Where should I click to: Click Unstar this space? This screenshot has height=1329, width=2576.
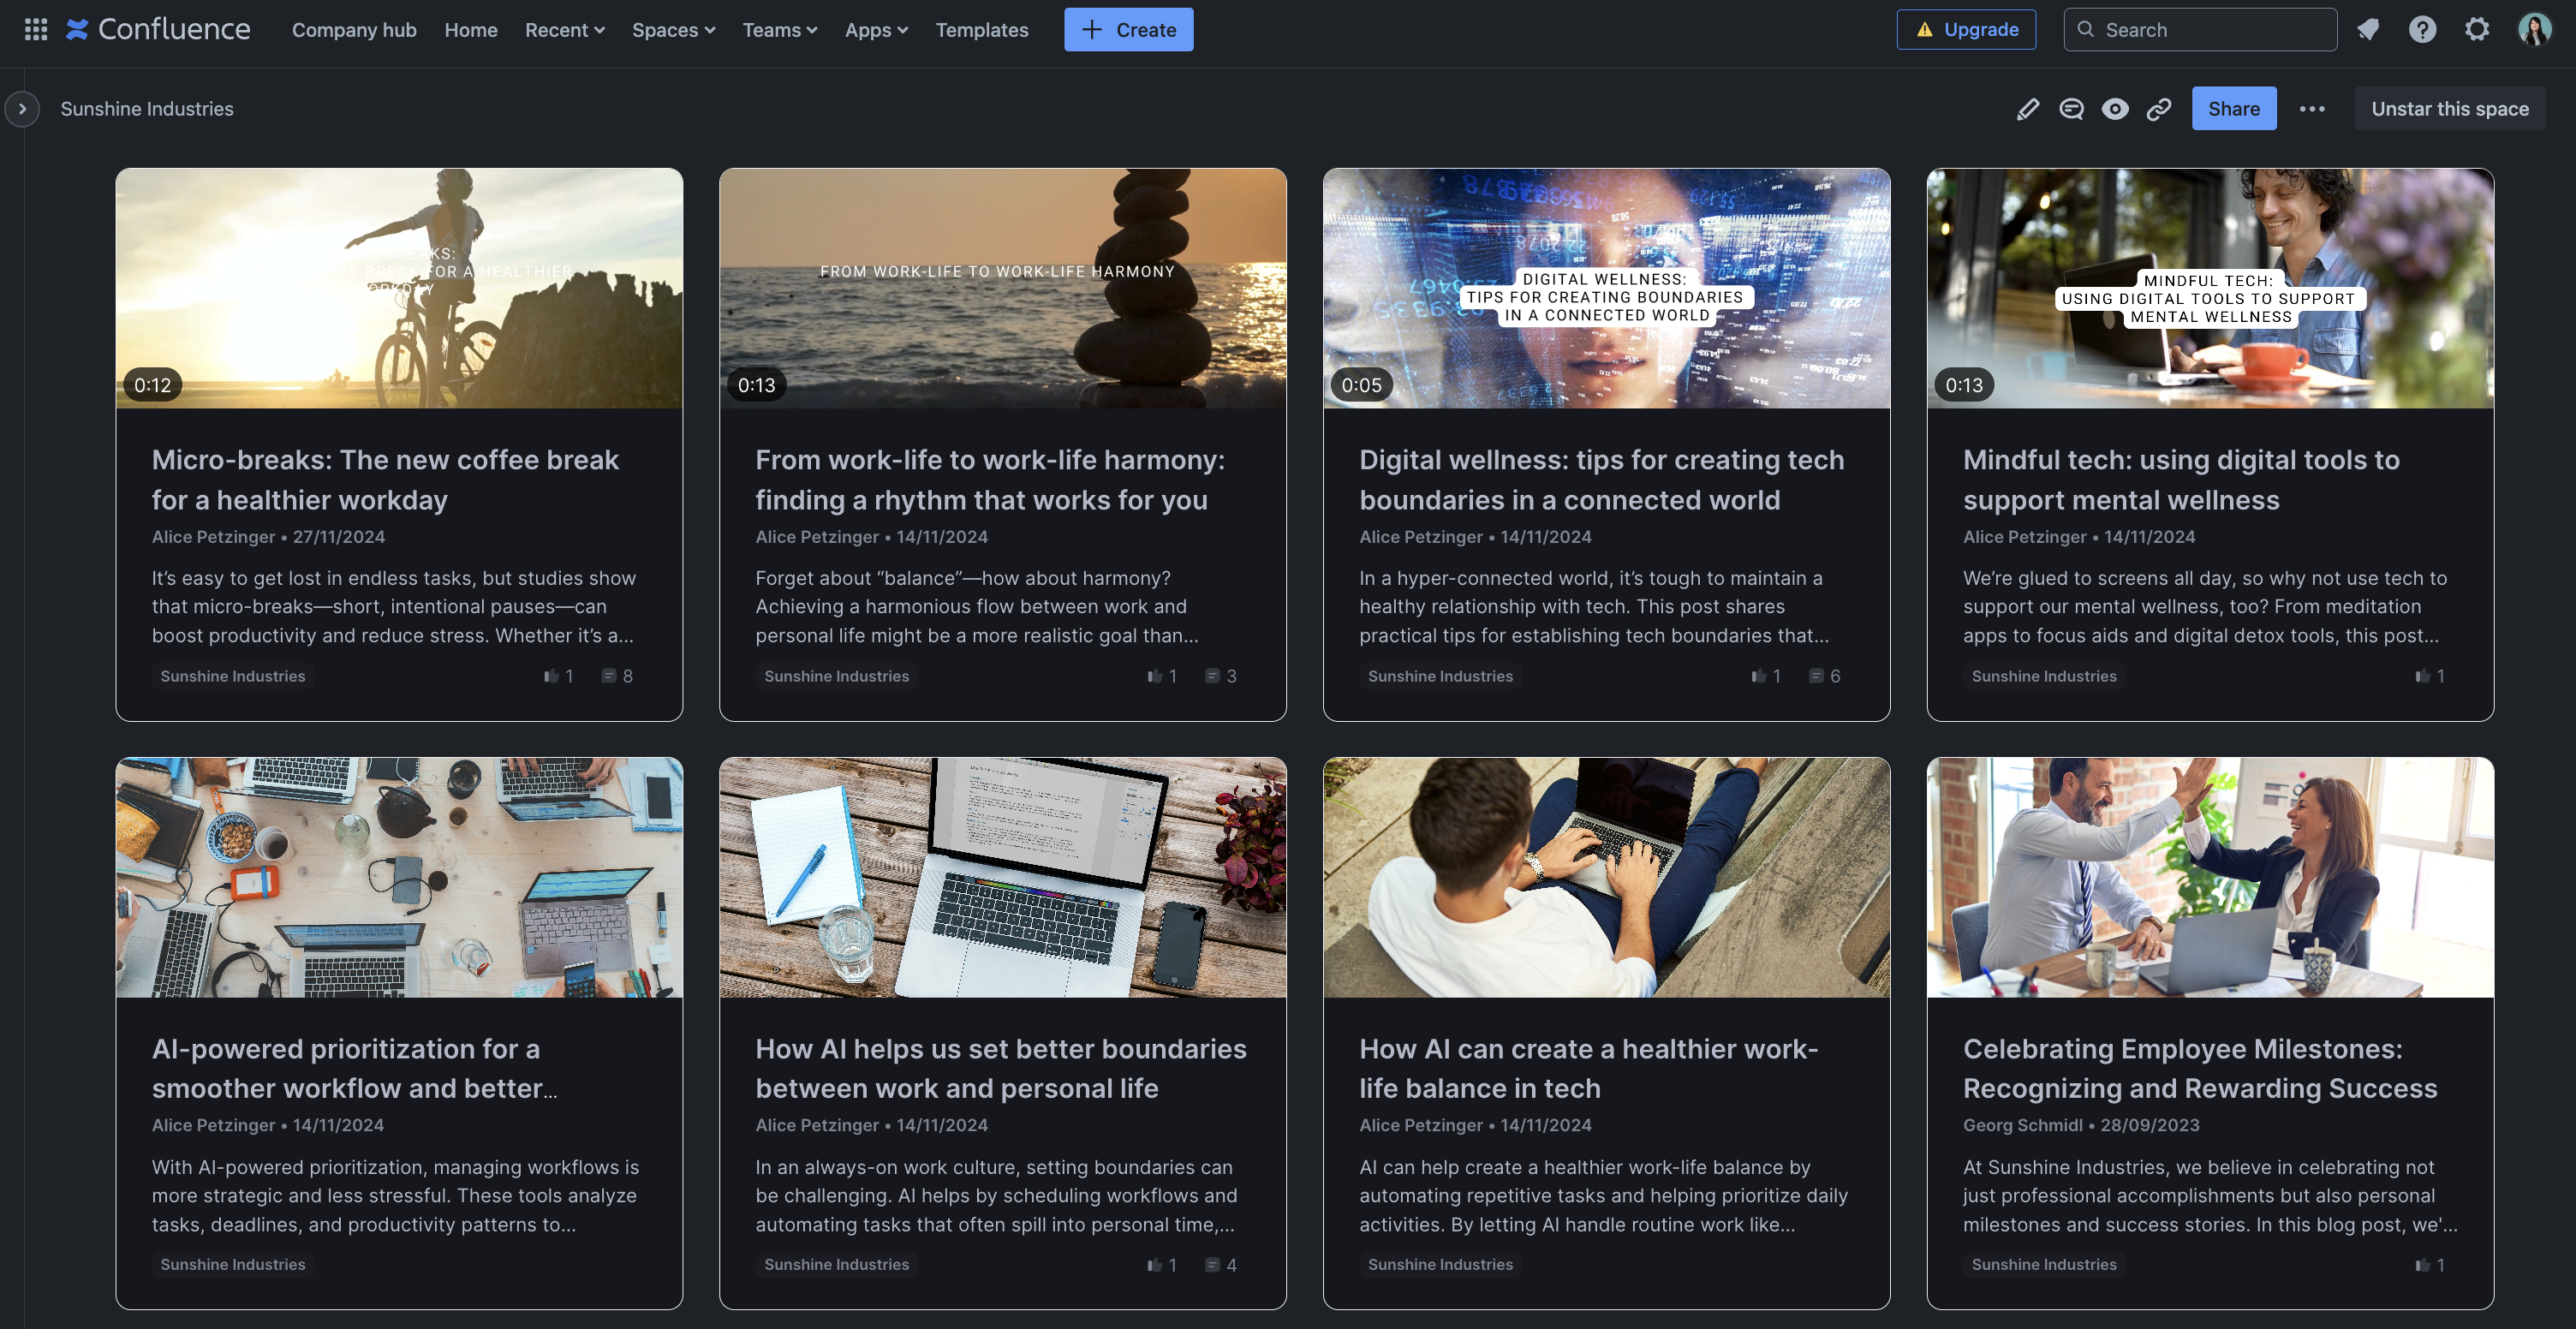click(2449, 109)
